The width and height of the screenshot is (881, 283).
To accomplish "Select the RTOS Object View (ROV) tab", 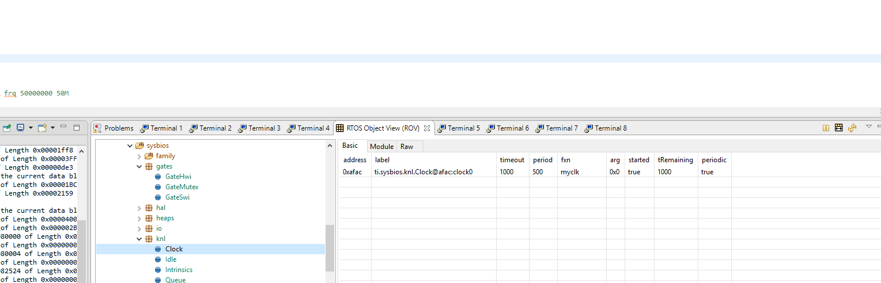I will point(383,128).
